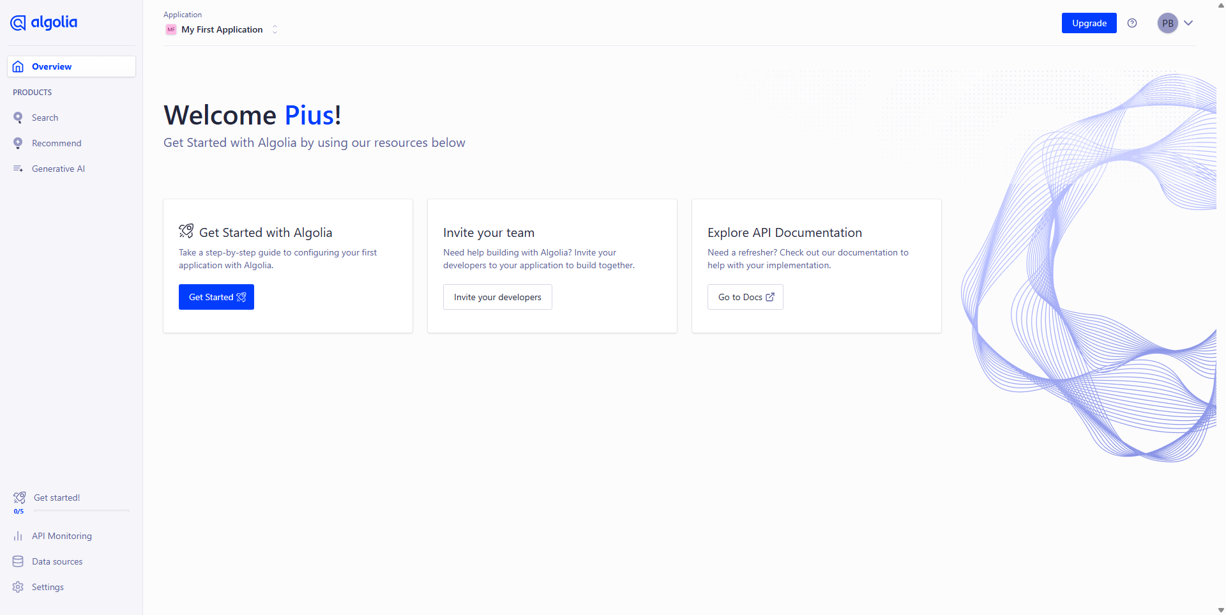Click the Algolia logo in the sidebar
The image size is (1226, 615).
pos(43,23)
